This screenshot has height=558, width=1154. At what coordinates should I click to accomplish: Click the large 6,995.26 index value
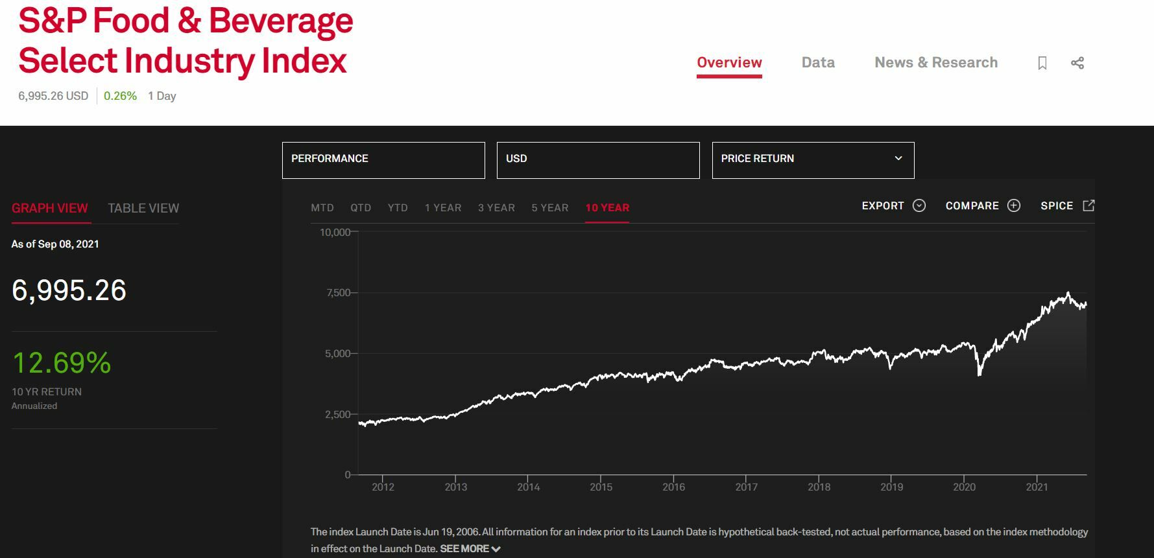[x=69, y=290]
